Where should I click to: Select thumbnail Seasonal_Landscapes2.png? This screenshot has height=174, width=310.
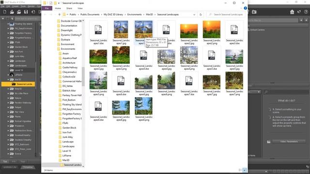click(212, 32)
